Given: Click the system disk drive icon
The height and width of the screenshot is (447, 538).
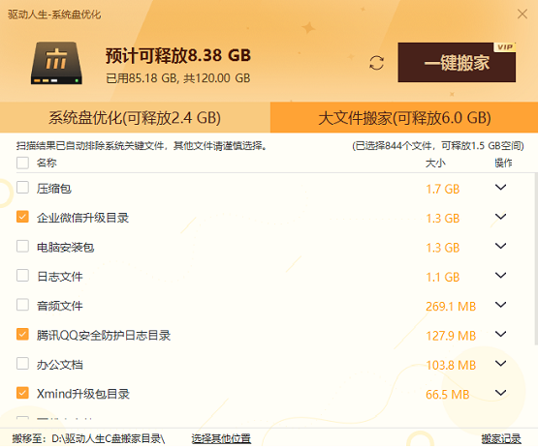Looking at the screenshot, I should coord(56,63).
